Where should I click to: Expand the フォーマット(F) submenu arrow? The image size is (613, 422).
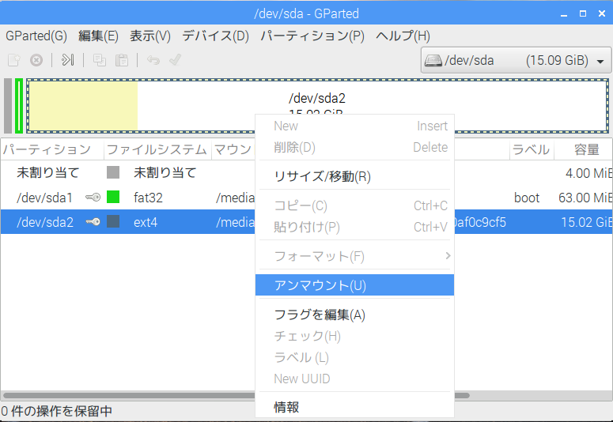448,256
